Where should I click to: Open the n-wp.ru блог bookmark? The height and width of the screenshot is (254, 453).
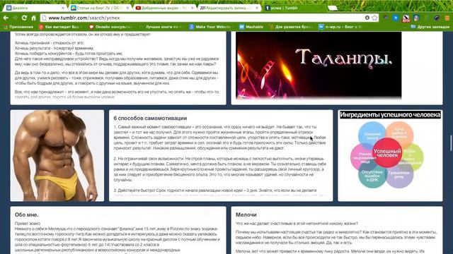click(x=340, y=27)
